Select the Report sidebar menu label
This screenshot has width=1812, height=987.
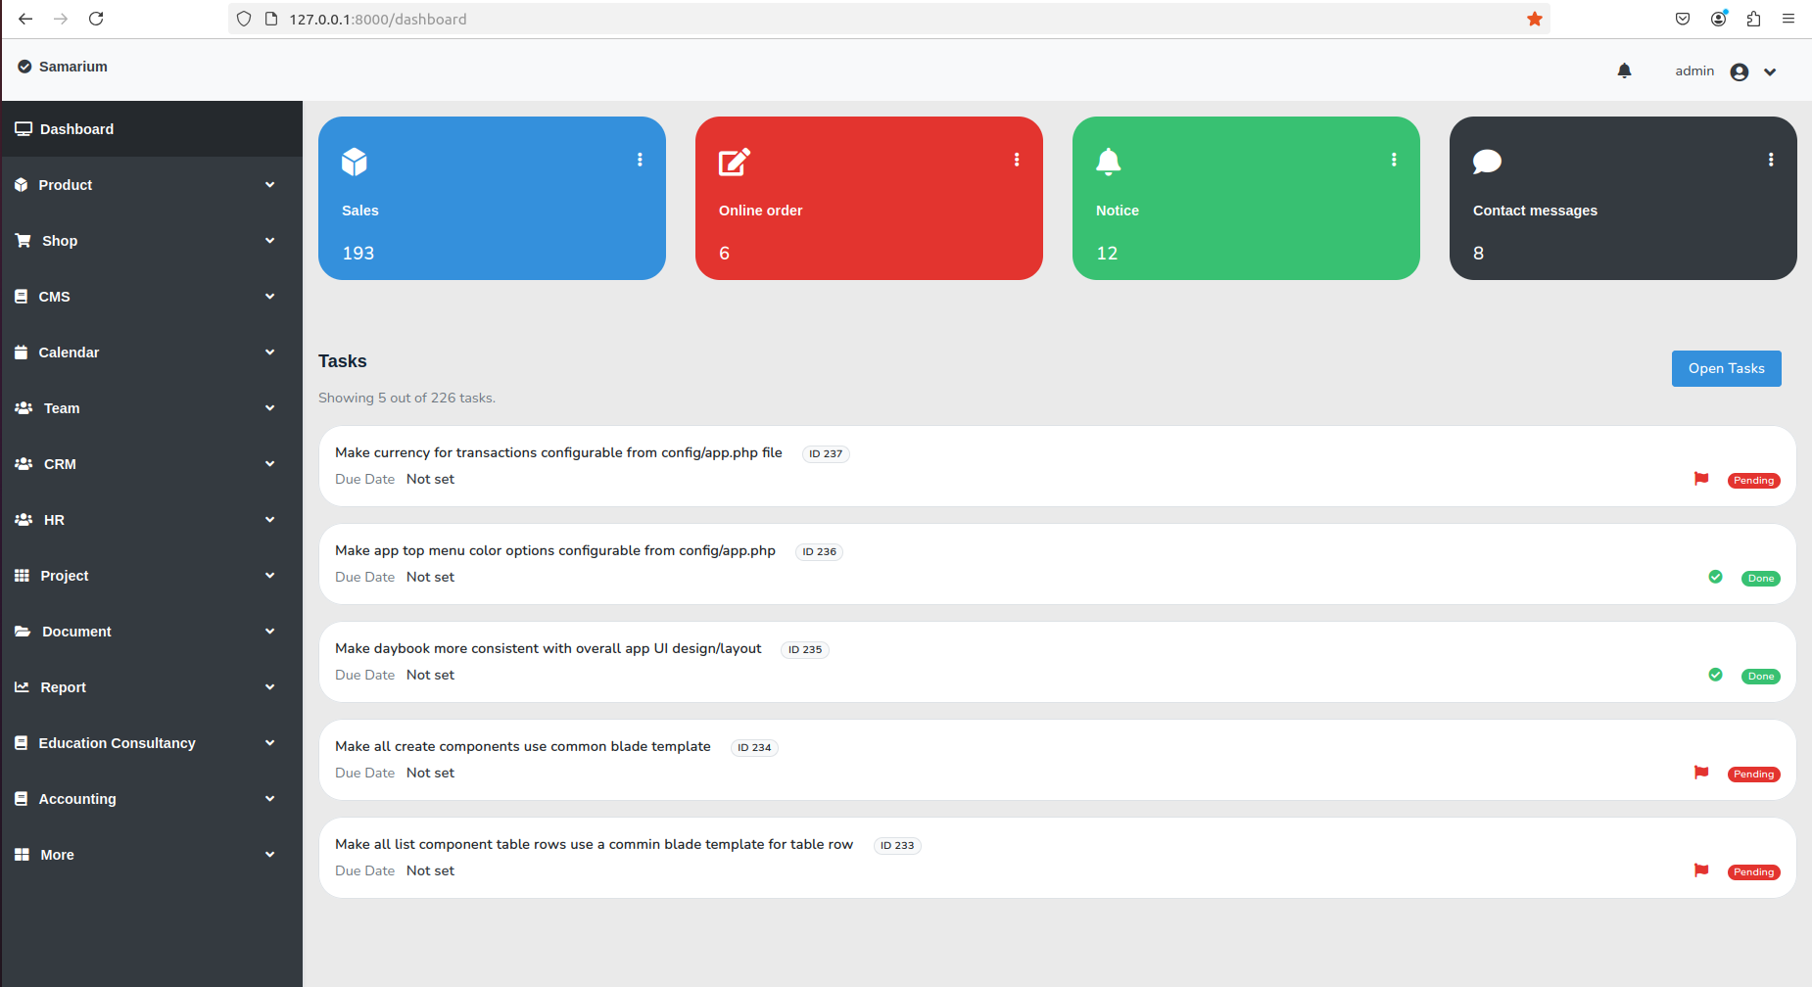coord(64,687)
